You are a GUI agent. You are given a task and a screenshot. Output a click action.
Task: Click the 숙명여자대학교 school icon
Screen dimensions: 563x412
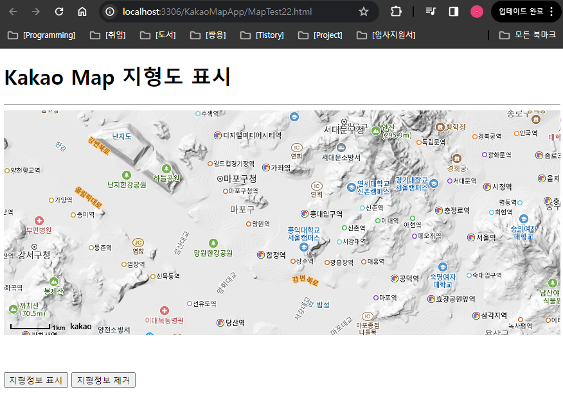(x=443, y=267)
